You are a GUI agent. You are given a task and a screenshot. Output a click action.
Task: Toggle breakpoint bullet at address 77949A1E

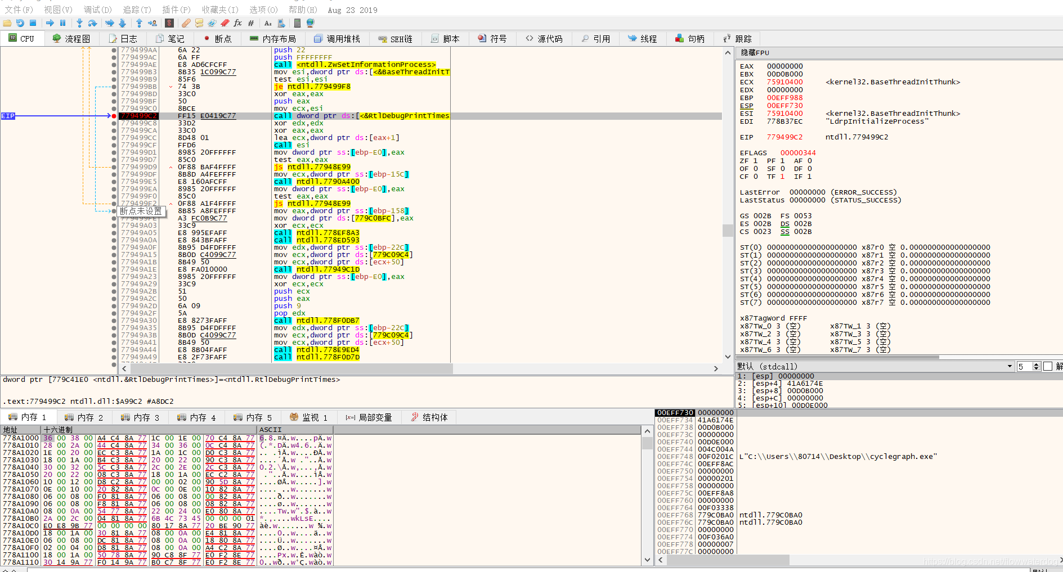[x=114, y=269]
